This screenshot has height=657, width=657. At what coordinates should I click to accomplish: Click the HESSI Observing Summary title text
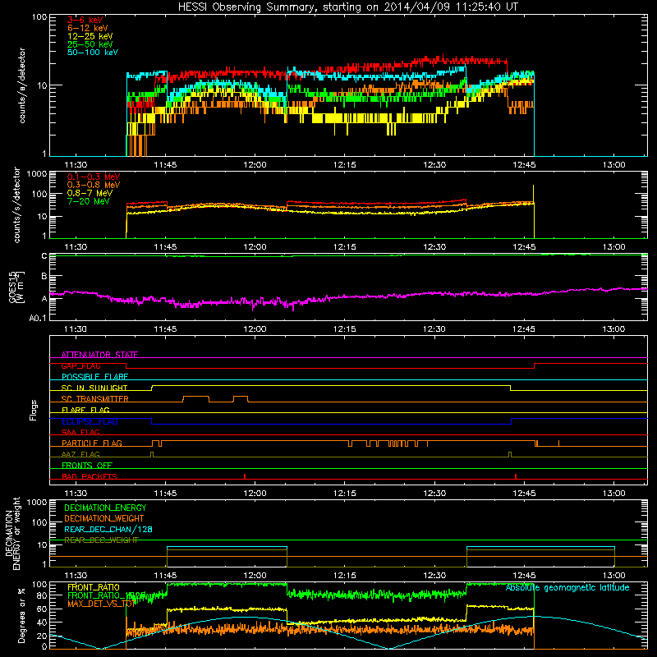(x=347, y=7)
